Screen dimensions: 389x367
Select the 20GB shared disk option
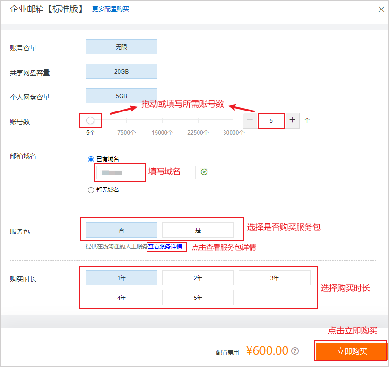point(121,71)
